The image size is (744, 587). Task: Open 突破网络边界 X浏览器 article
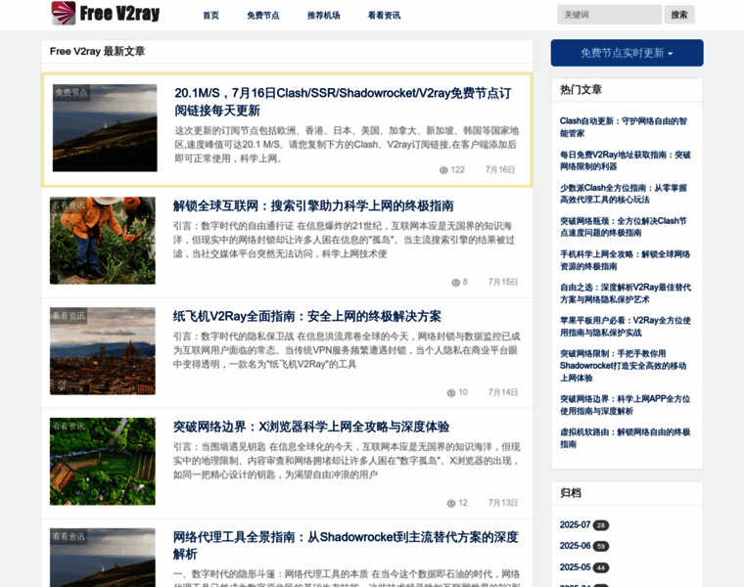pos(310,427)
